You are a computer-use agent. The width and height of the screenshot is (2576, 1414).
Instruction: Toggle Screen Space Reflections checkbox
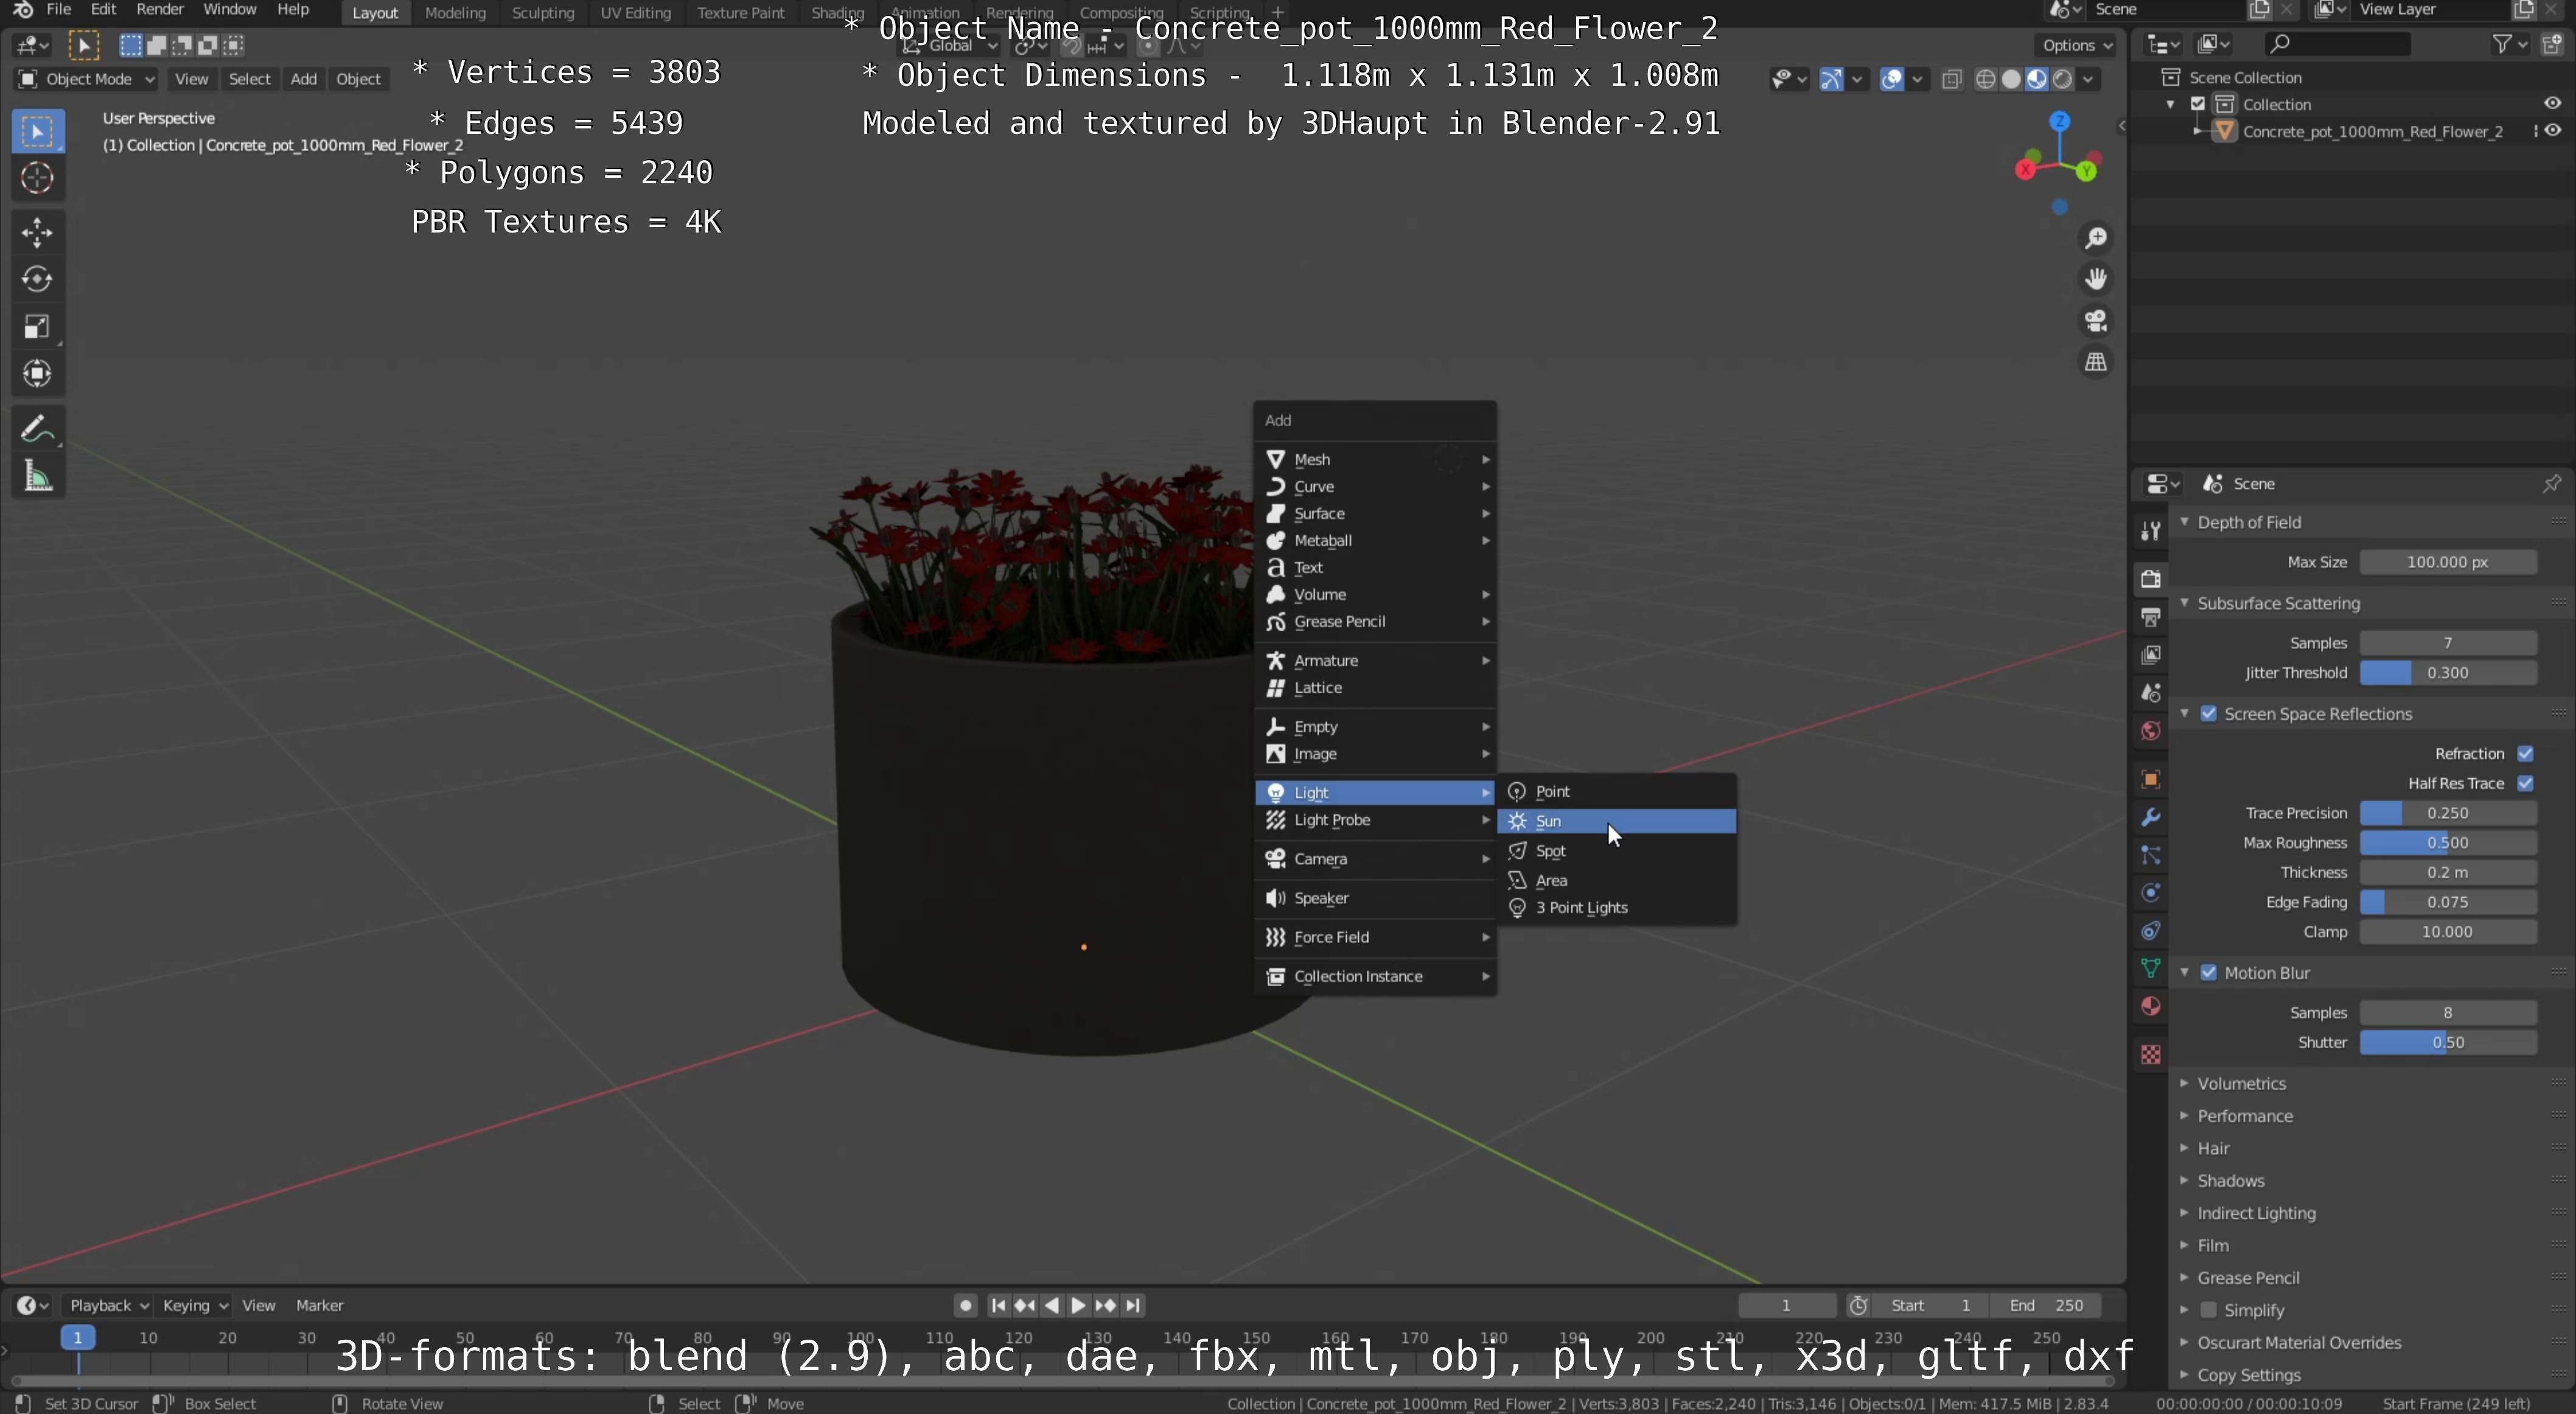pyautogui.click(x=2209, y=714)
